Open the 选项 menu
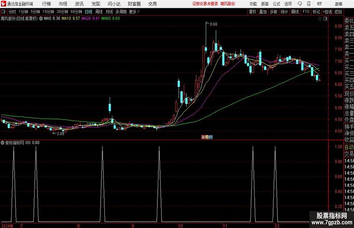Viewport: 354px width, 228px height. tap(288, 4)
